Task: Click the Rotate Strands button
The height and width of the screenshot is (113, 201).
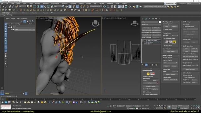Action: click(171, 51)
